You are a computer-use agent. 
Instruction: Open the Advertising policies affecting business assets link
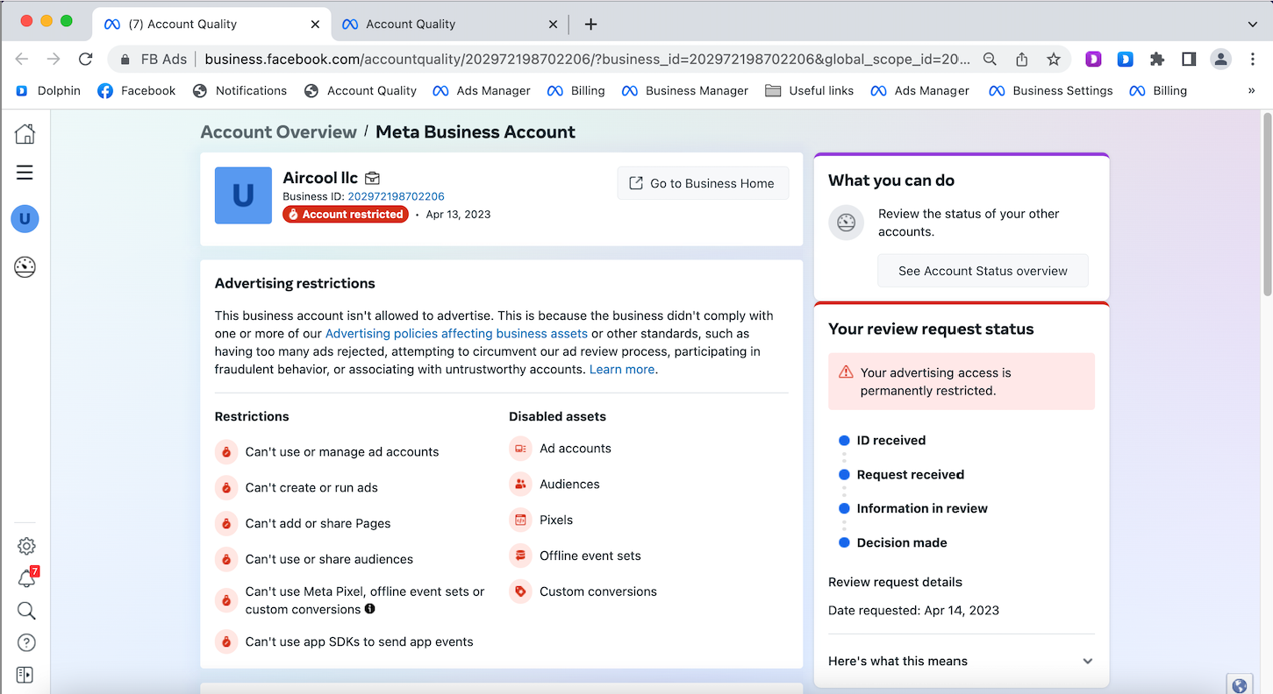point(456,333)
